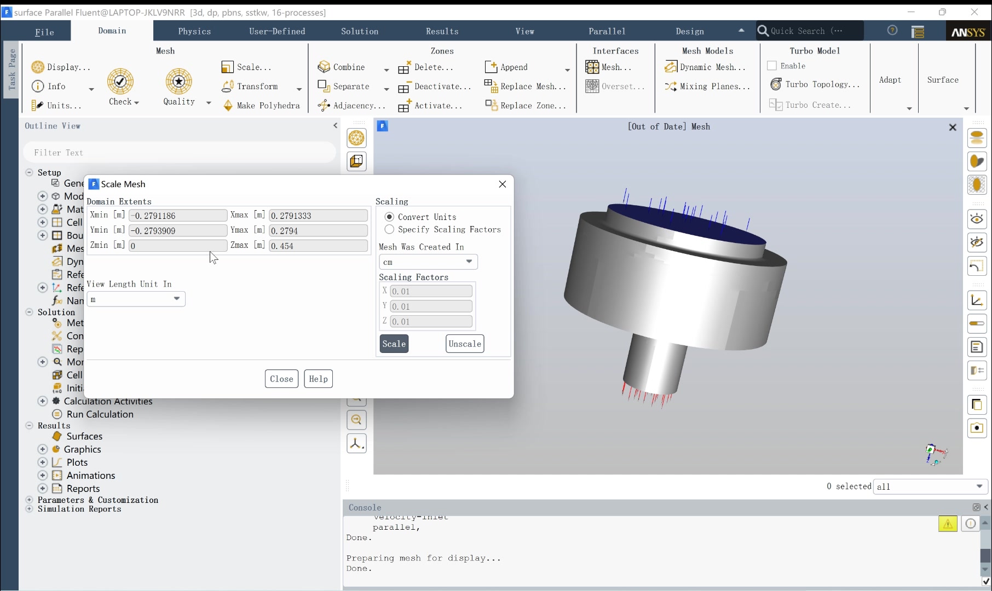Click the console warning triangle icon
The width and height of the screenshot is (992, 591).
pyautogui.click(x=948, y=524)
